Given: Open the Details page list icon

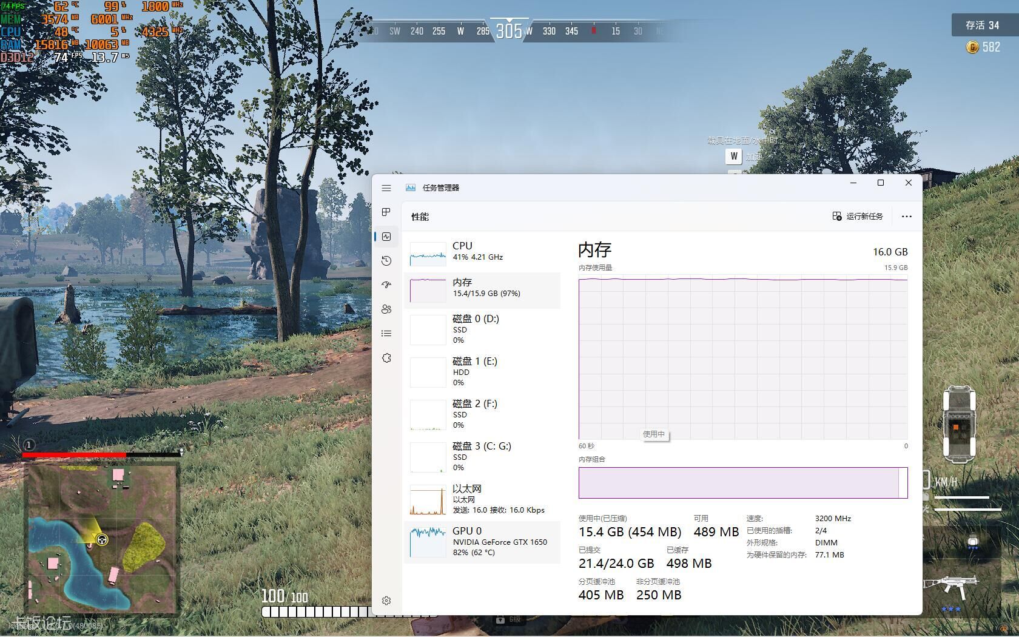Looking at the screenshot, I should pos(386,333).
